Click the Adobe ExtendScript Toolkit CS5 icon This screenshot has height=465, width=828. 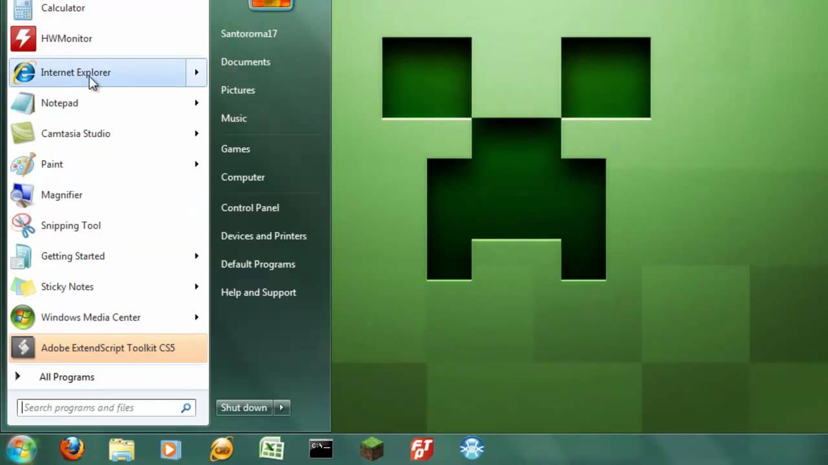23,348
